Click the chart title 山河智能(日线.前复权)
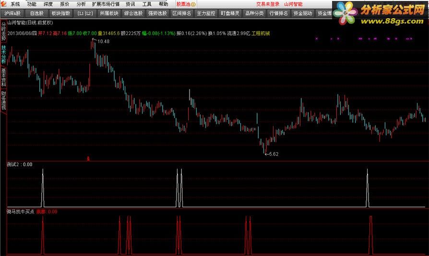 coord(30,23)
